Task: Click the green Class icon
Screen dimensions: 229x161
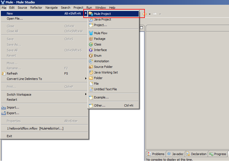Action: click(91, 44)
